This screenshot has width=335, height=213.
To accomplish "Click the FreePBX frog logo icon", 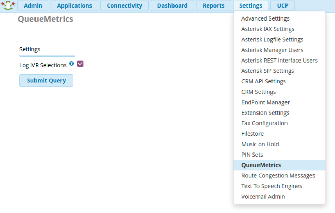I will point(8,5).
